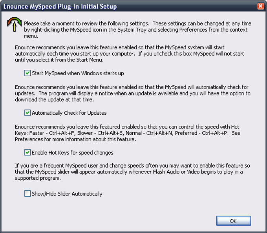Click text 'download the update at that time.'

coord(55,99)
